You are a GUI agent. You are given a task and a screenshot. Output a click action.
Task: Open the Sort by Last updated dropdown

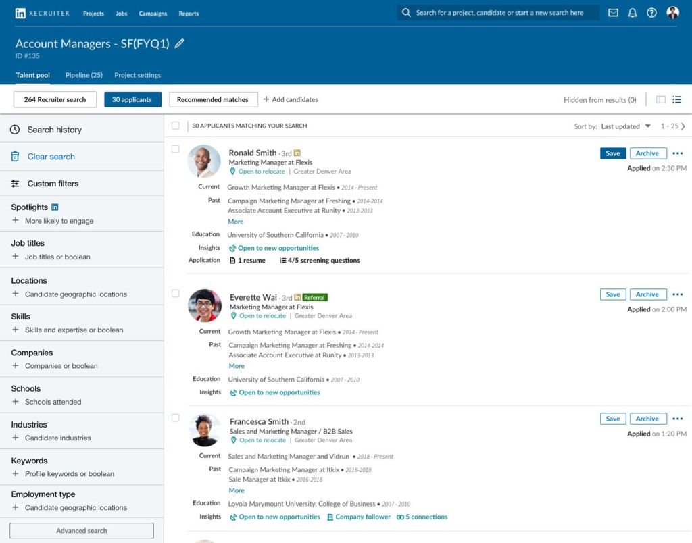626,126
